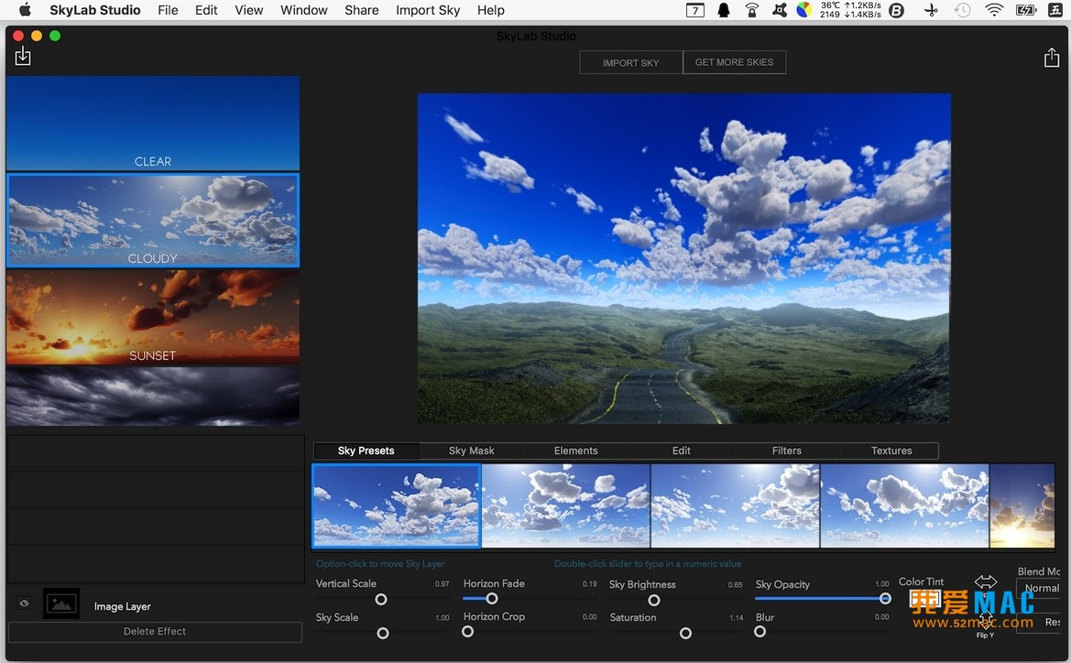Click the spider-like menu bar icon

(779, 9)
